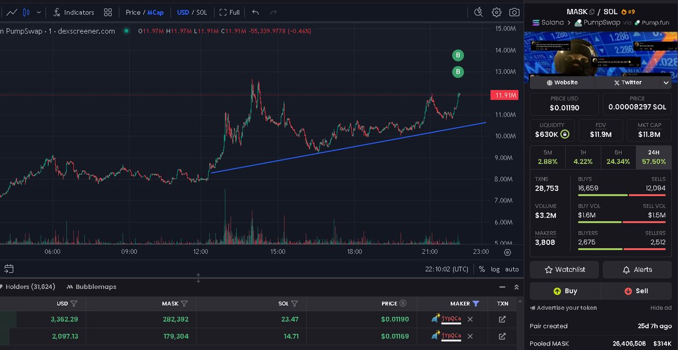Image resolution: width=678 pixels, height=350 pixels.
Task: Redo the last chart action
Action: tap(273, 12)
